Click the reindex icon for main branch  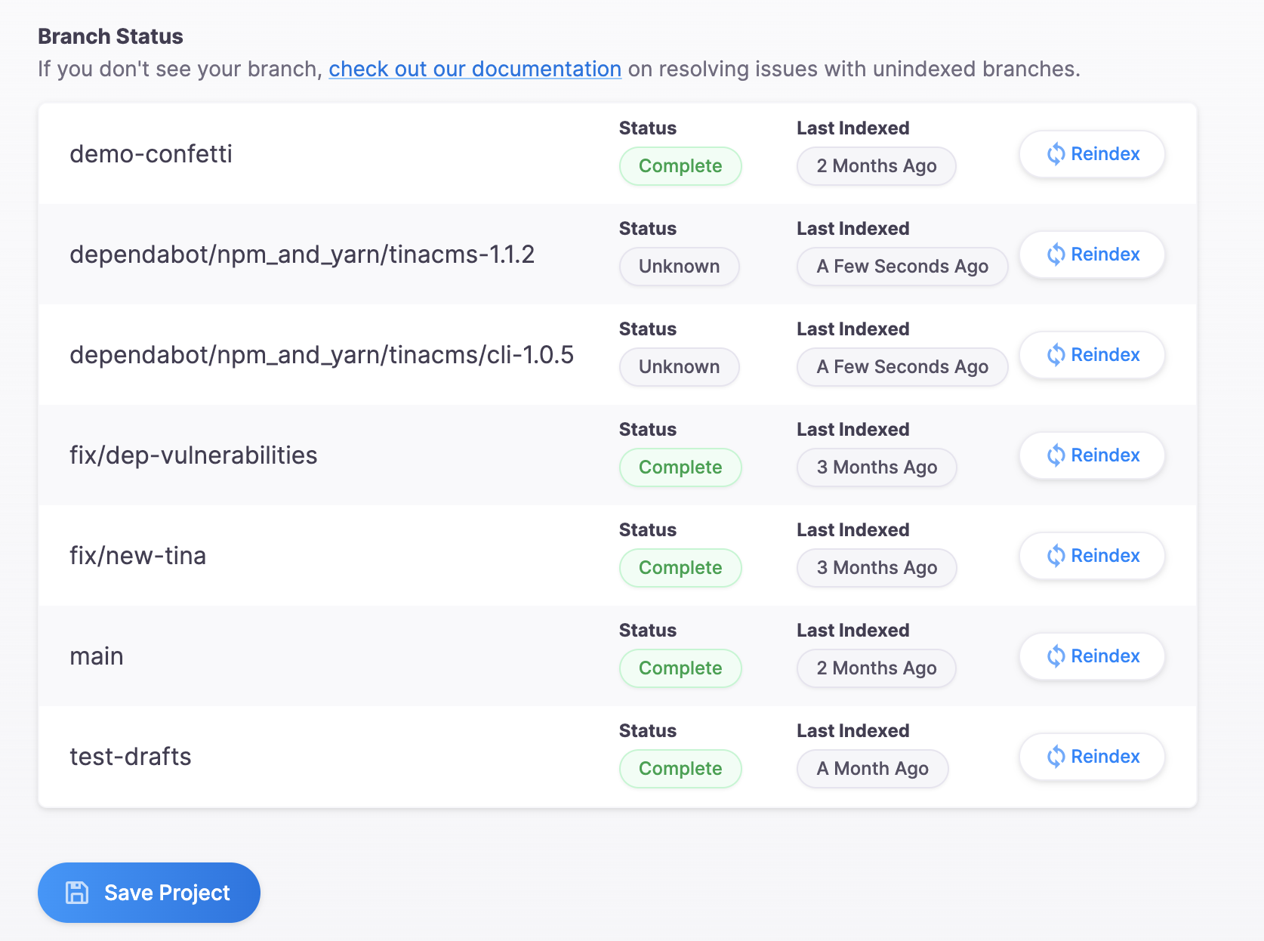coord(1056,656)
